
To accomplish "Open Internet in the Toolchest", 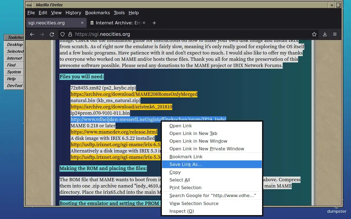I will [15, 58].
